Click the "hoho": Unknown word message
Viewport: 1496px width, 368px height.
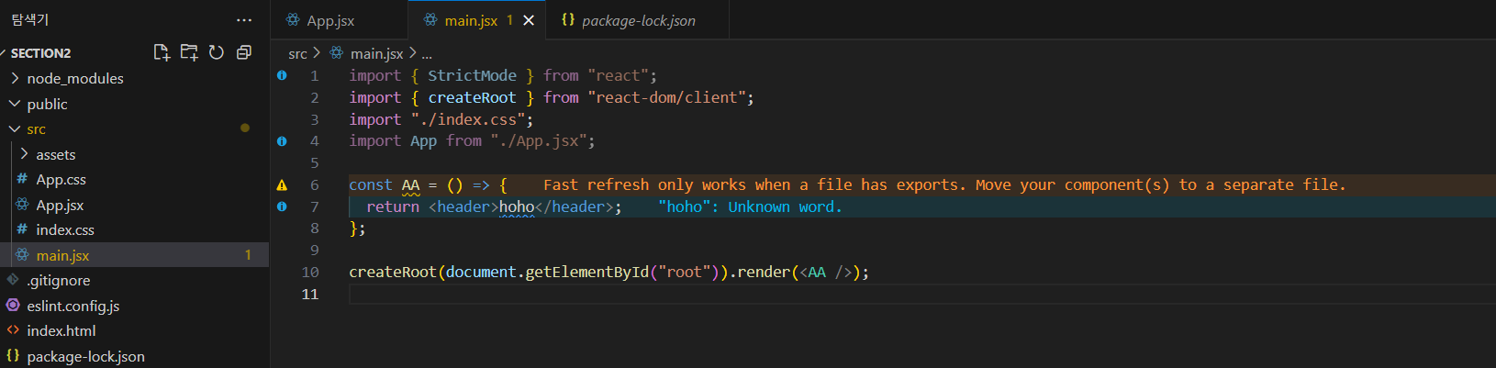point(750,206)
